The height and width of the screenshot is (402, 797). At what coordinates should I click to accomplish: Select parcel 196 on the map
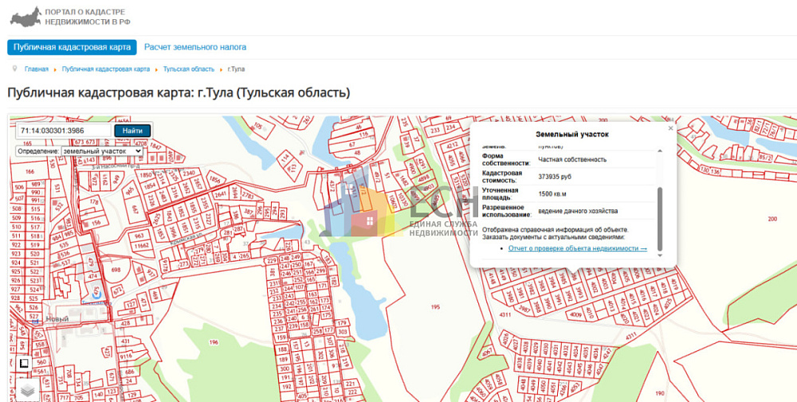point(213,342)
